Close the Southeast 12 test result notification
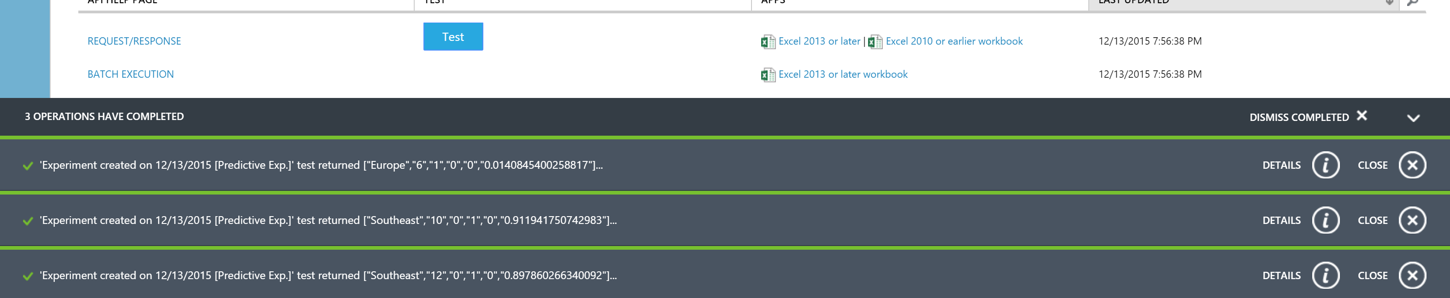 [x=1412, y=275]
